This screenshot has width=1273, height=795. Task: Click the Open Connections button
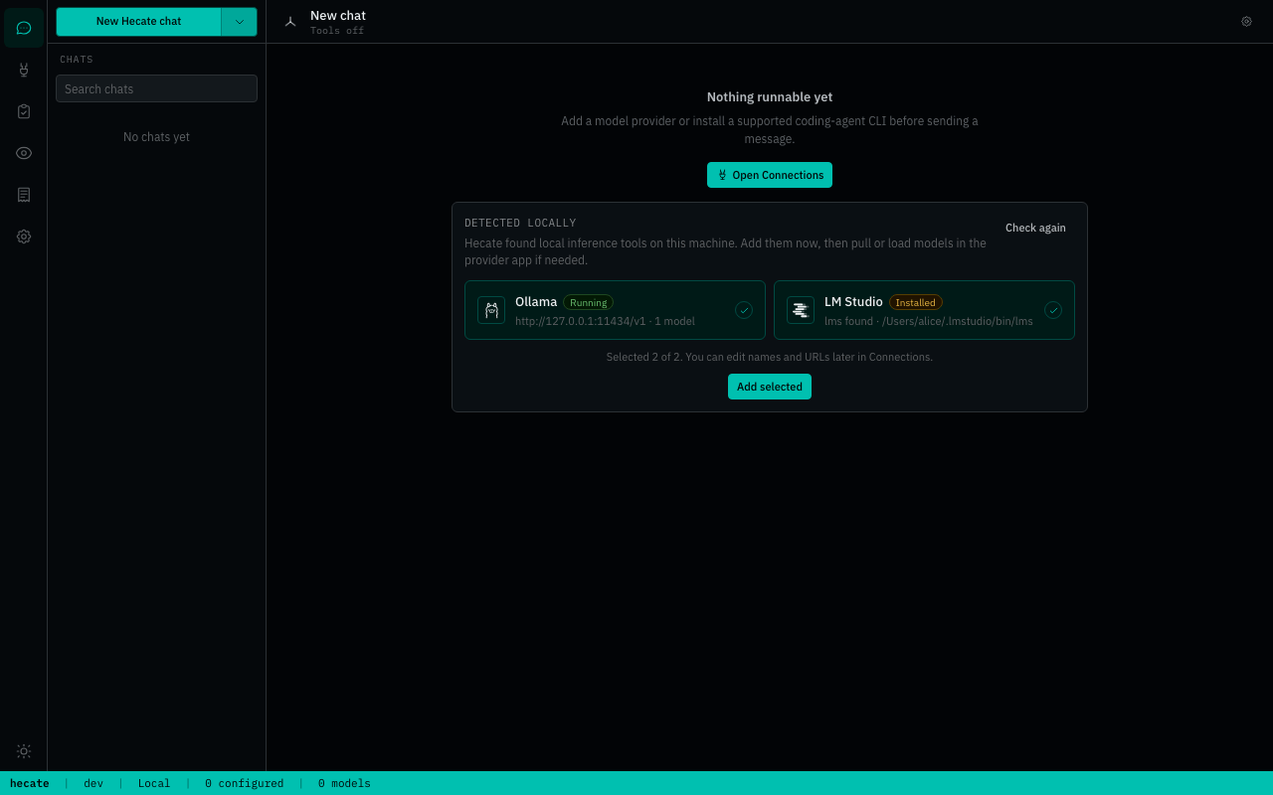pyautogui.click(x=770, y=175)
